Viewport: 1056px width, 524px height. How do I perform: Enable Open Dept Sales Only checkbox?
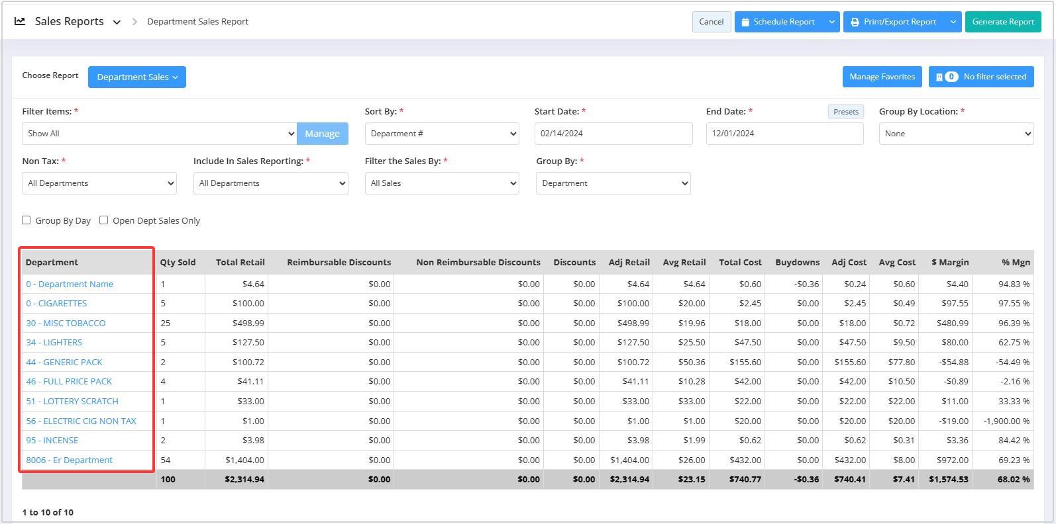103,220
